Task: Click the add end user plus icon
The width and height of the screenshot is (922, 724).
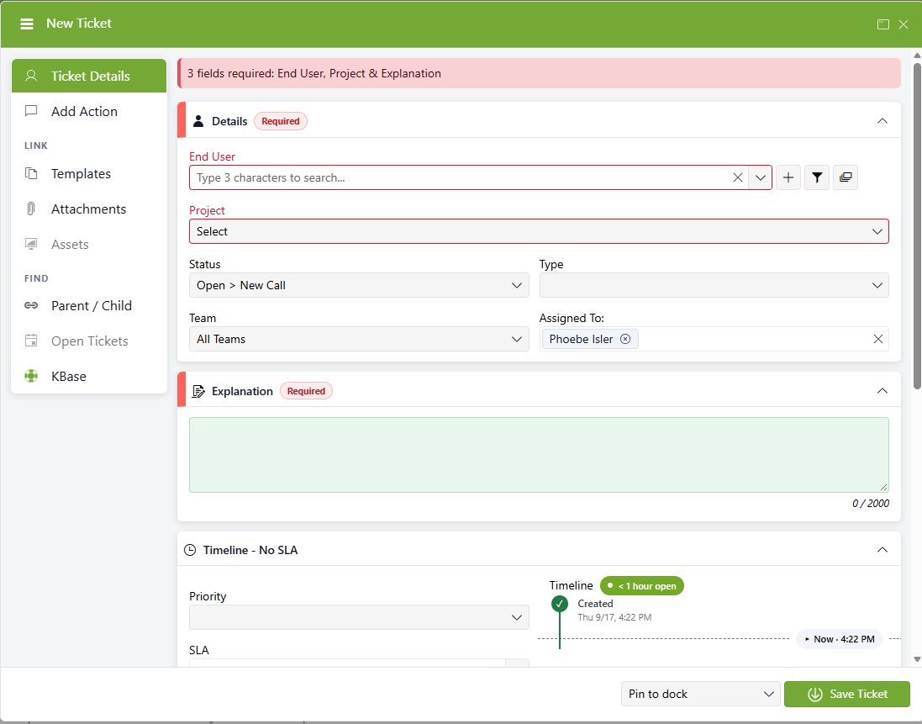Action: [x=788, y=177]
